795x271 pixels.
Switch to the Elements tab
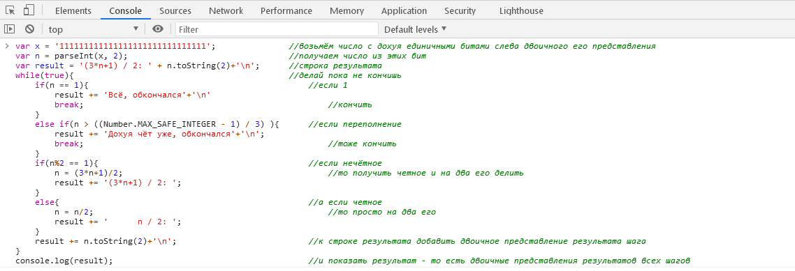73,10
